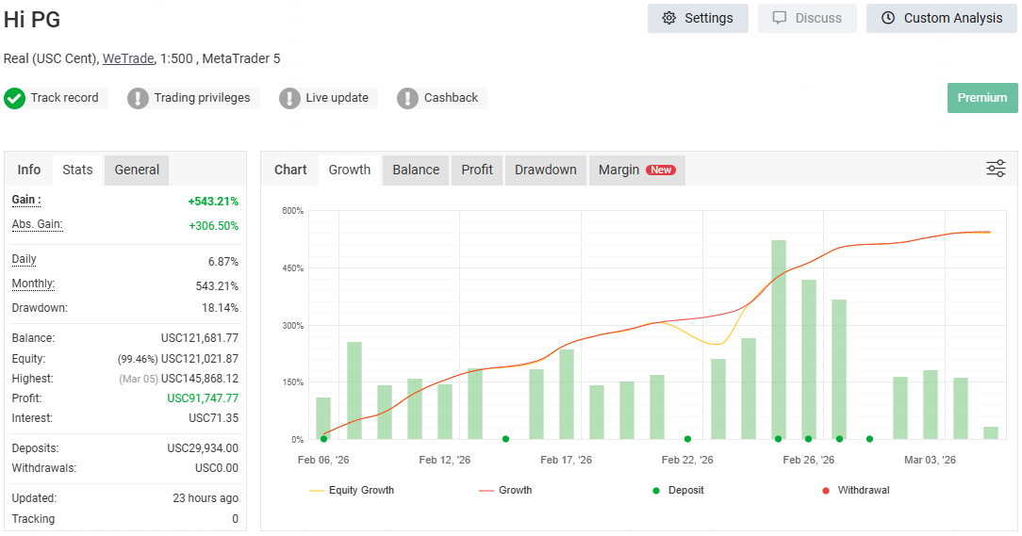Click the Hi PG account title
1022x536 pixels.
(x=32, y=20)
